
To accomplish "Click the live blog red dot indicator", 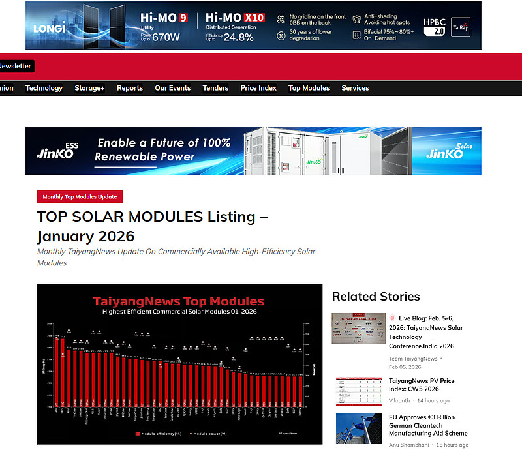I will [x=393, y=318].
